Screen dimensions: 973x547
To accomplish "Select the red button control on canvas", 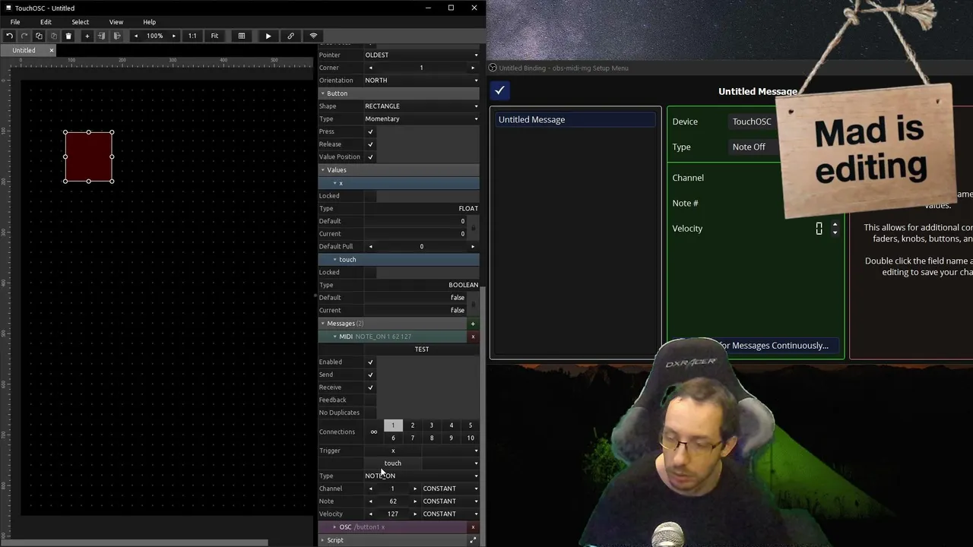I will 89,157.
